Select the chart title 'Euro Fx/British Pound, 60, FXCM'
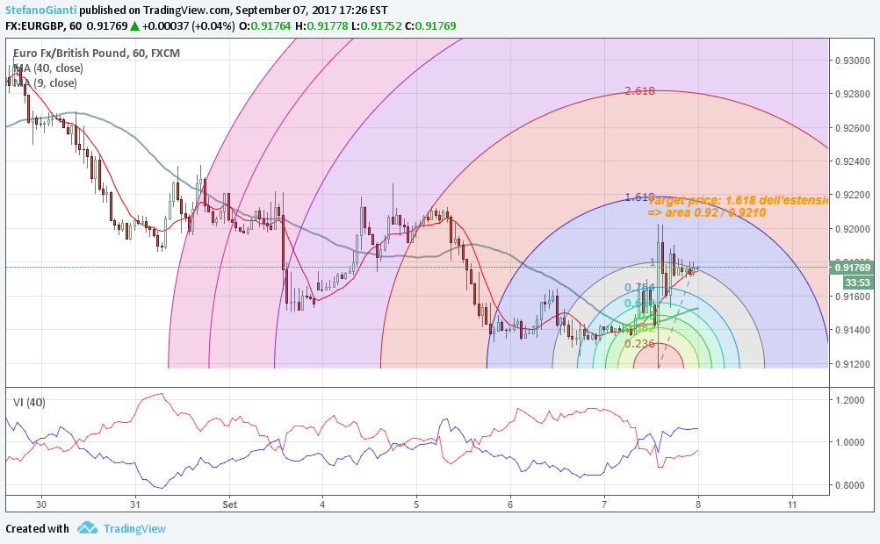The image size is (880, 544). tap(97, 54)
